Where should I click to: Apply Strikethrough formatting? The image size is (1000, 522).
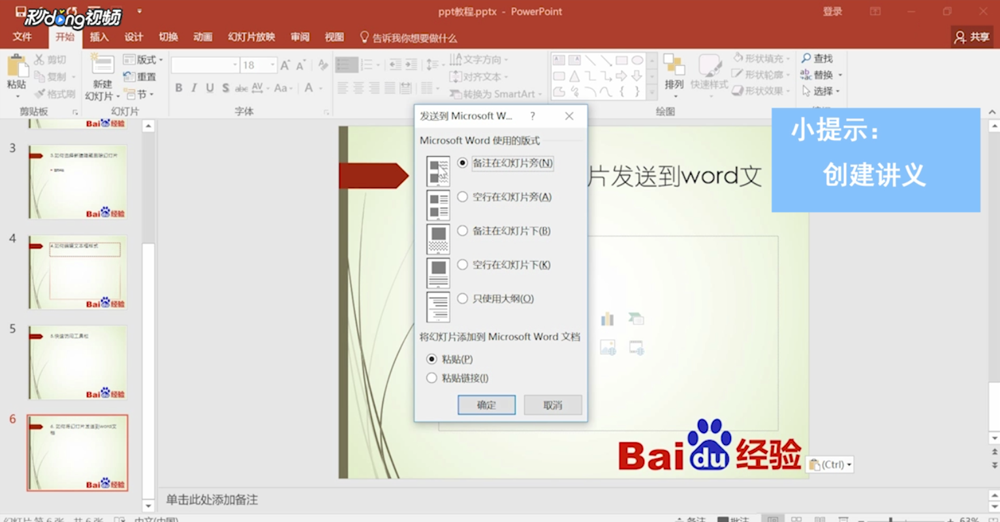241,88
